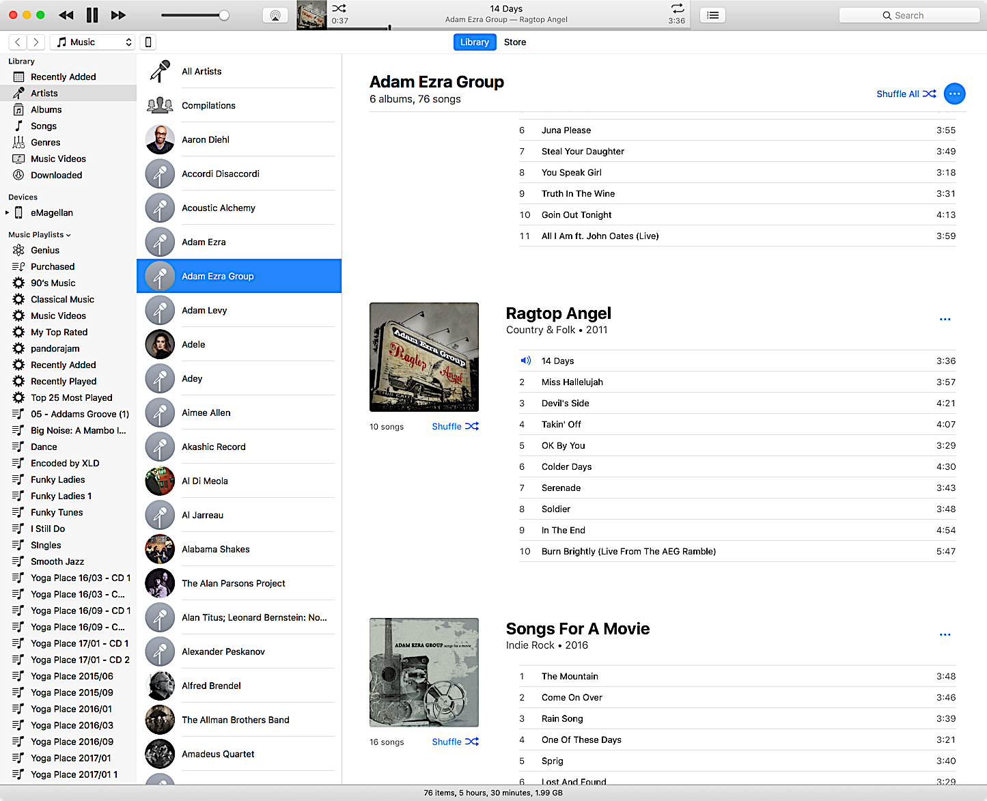Screen dimensions: 987x801
Task: Shuffle the Songs For A Movie album
Action: click(x=456, y=742)
